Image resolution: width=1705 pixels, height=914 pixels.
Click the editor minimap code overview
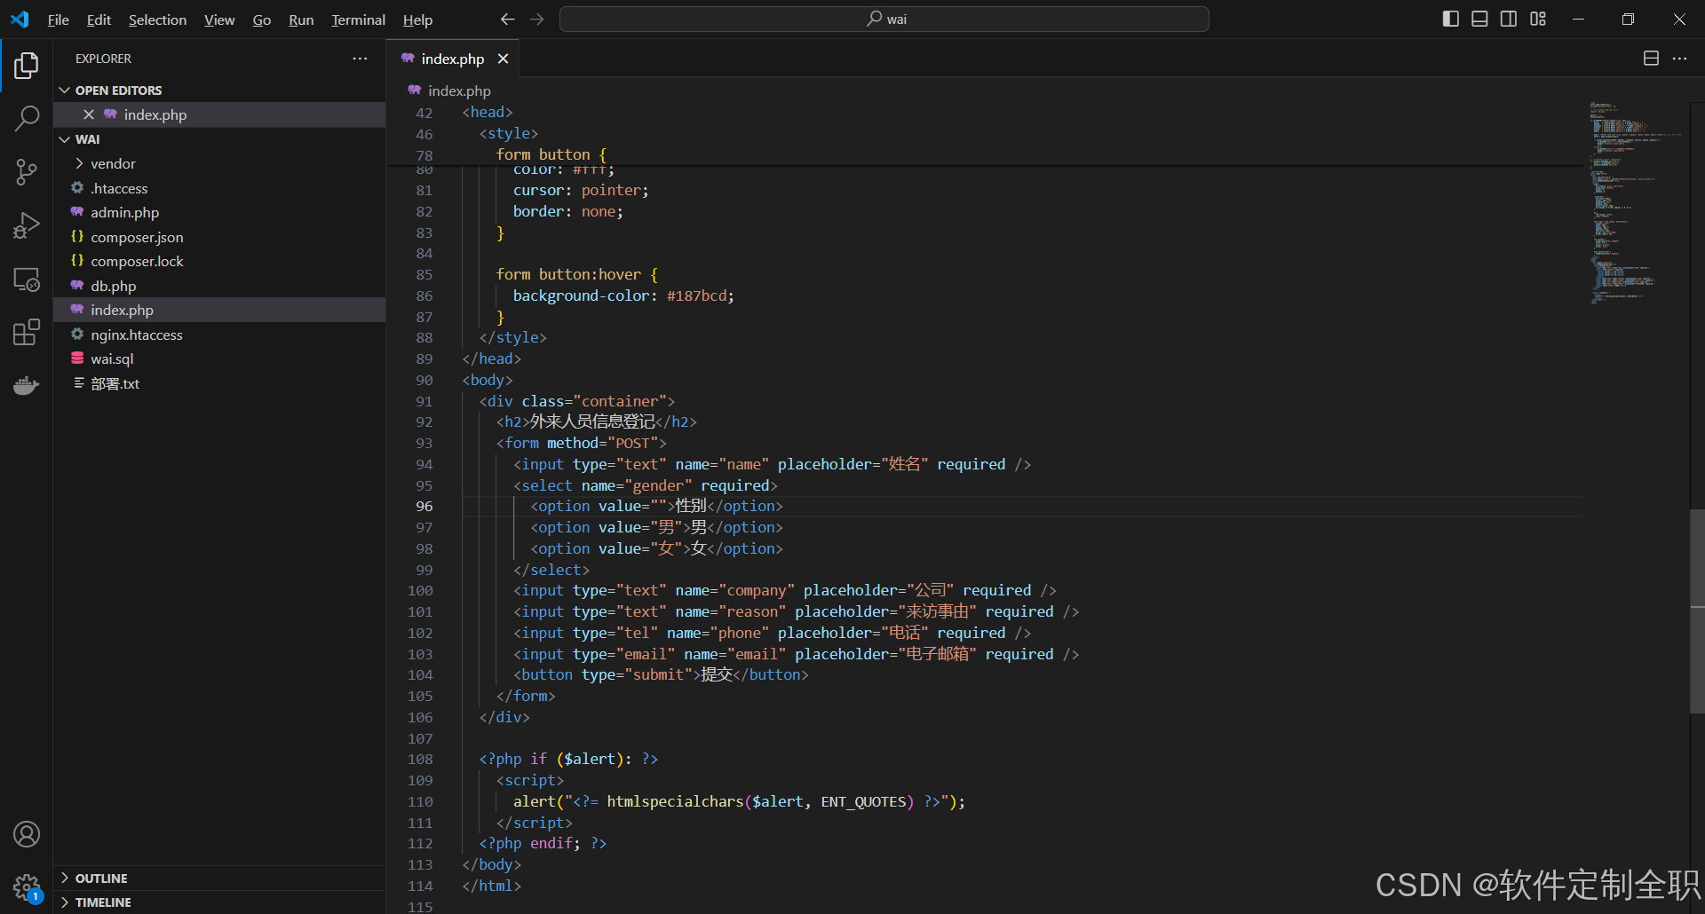[1635, 203]
